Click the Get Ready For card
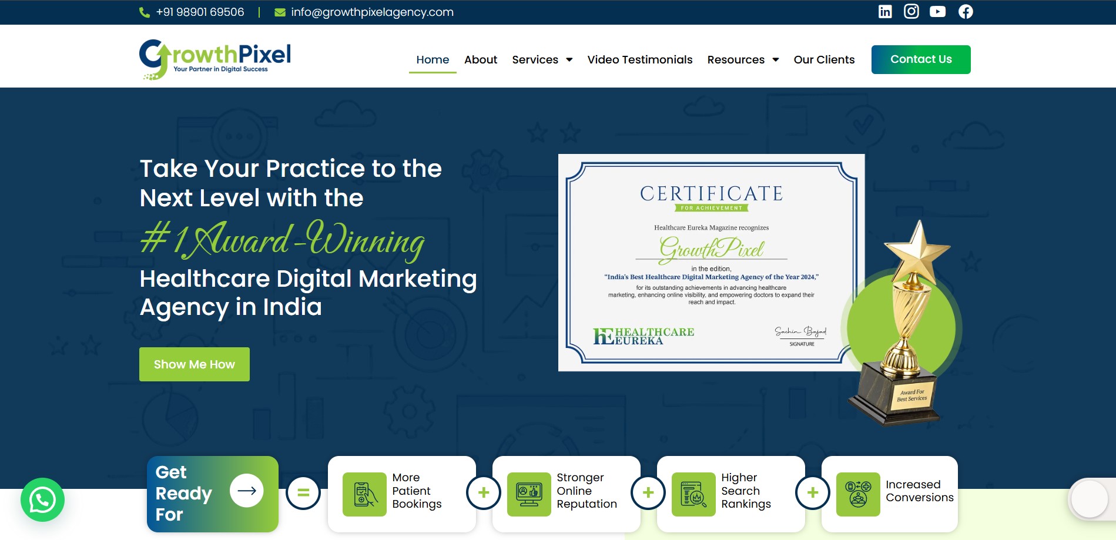The height and width of the screenshot is (540, 1116). (213, 494)
